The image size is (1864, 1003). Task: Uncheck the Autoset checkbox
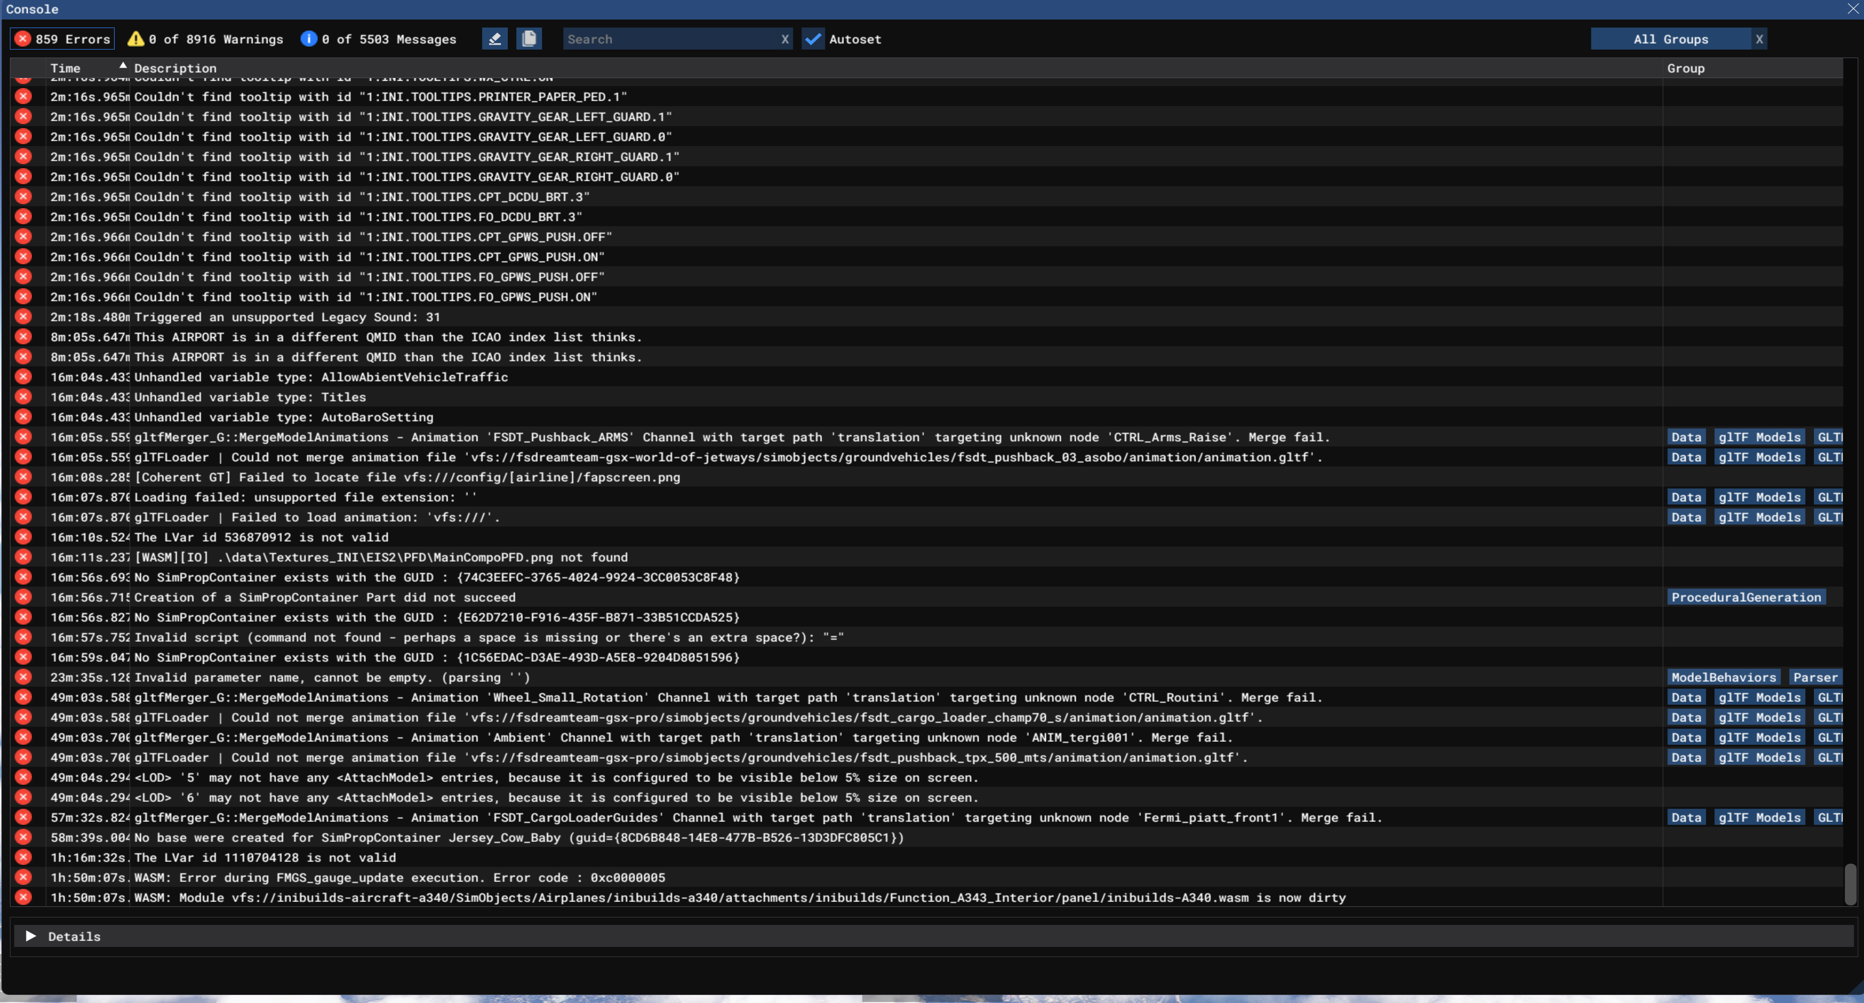813,39
